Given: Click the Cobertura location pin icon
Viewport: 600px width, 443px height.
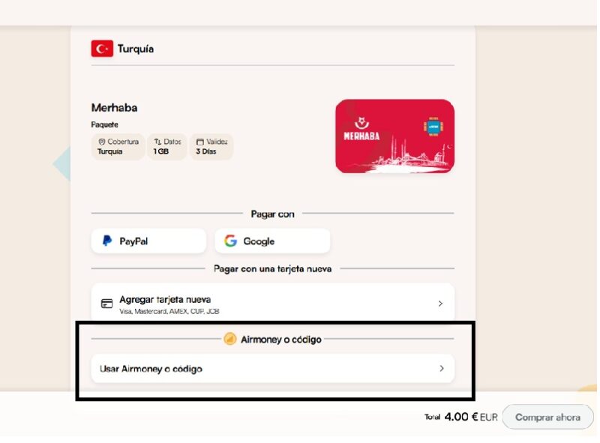Looking at the screenshot, I should coord(102,142).
